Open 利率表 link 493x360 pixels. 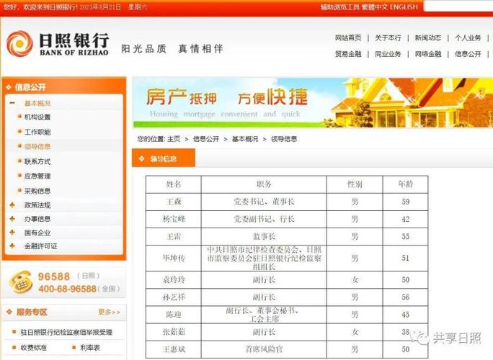tap(90, 348)
